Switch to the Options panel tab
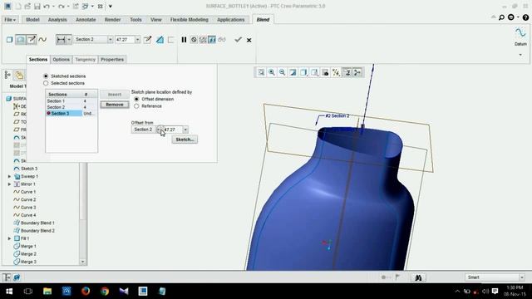 pyautogui.click(x=61, y=59)
